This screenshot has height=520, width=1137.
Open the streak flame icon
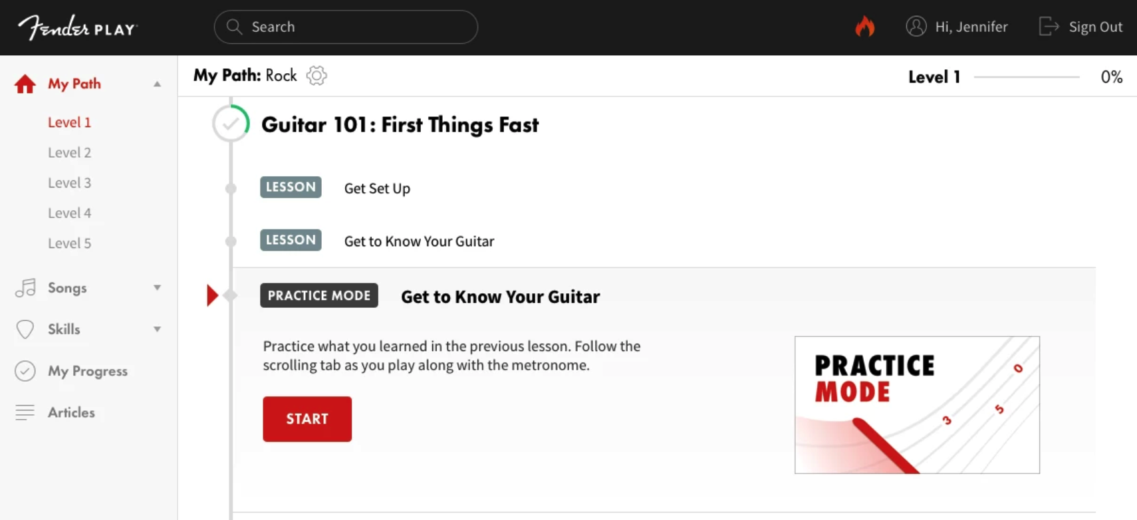[x=864, y=27]
